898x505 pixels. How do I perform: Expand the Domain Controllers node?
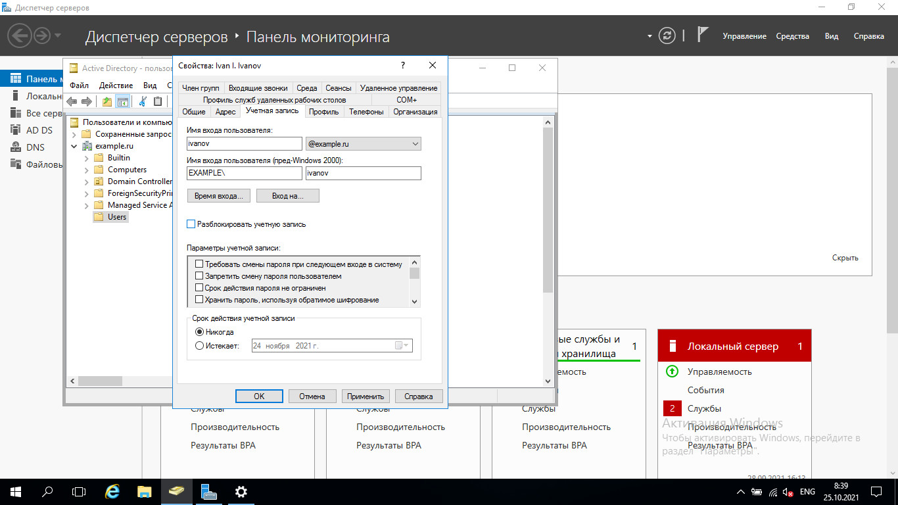coord(87,181)
